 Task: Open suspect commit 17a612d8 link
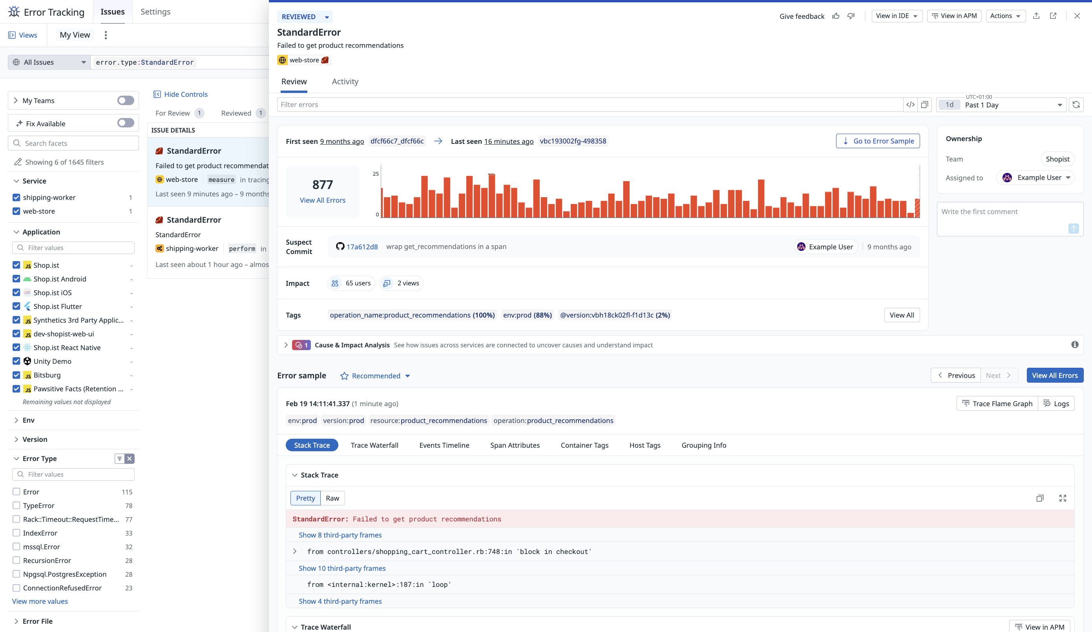click(x=362, y=247)
